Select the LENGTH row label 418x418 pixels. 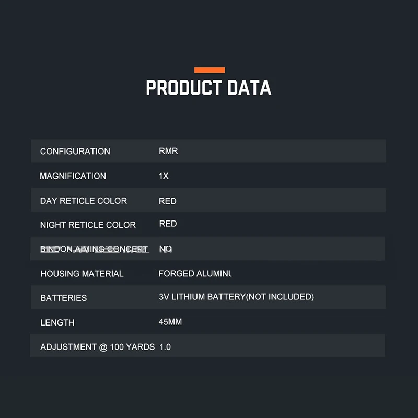point(57,322)
